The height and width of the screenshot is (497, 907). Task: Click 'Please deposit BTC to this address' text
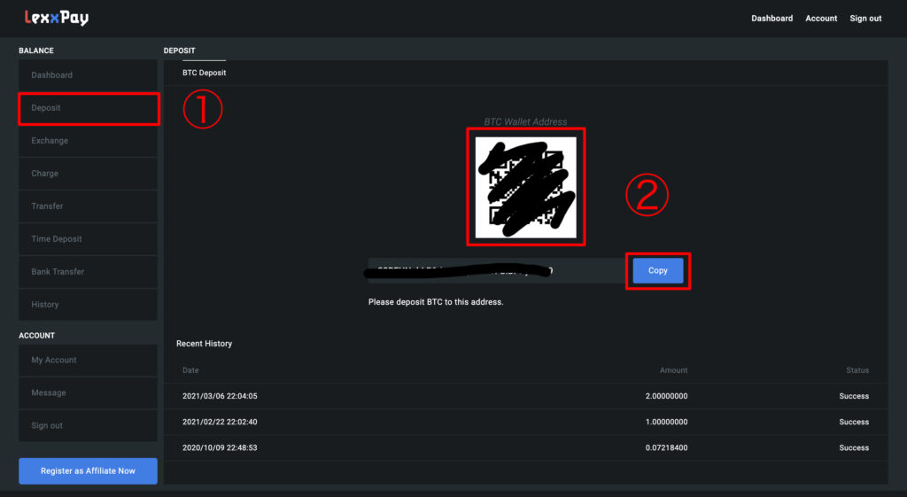[x=436, y=302]
